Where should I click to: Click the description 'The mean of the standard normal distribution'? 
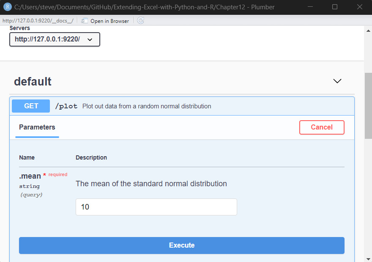(x=151, y=184)
